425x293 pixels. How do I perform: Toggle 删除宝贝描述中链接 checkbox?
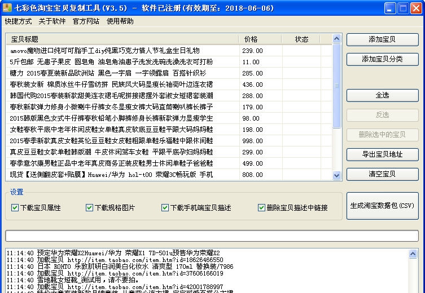point(261,208)
